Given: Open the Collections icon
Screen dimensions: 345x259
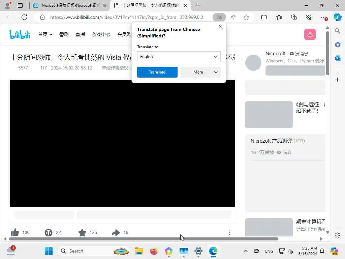Looking at the screenshot, I should click(294, 17).
